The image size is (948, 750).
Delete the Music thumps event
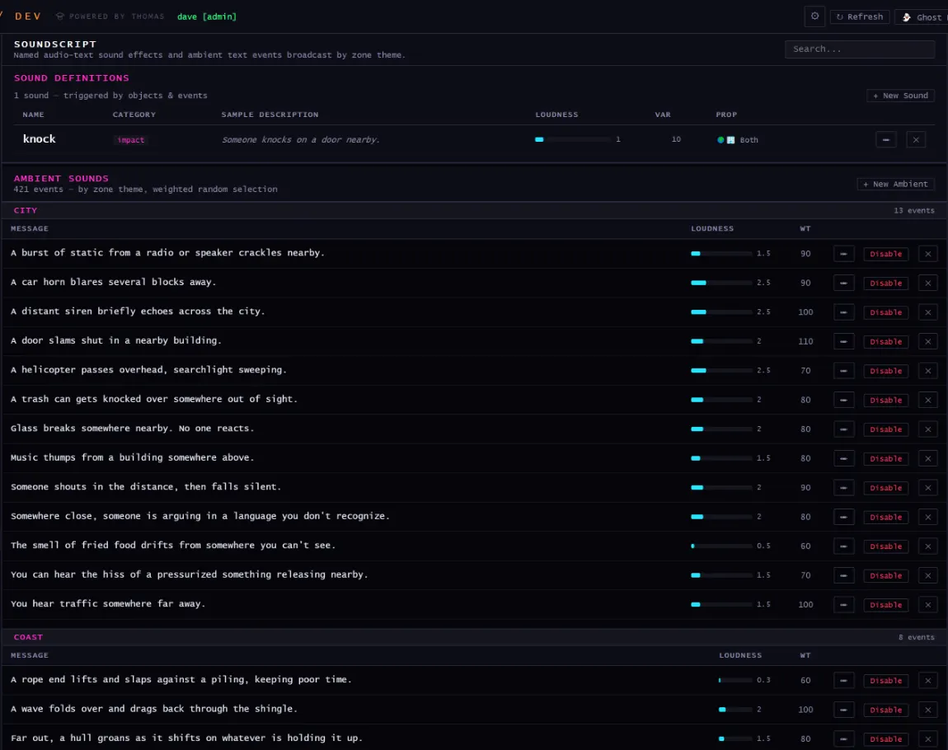(928, 459)
